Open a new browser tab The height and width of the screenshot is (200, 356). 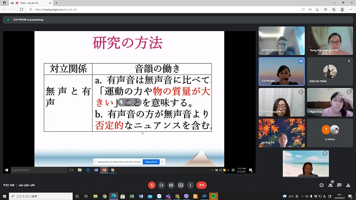56,3
